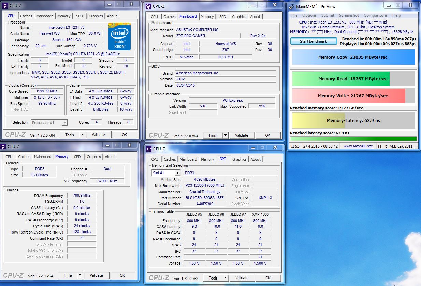Open the Tools dropdown arrow in the CPU window
Image resolution: width=421 pixels, height=286 pixels.
(82, 135)
